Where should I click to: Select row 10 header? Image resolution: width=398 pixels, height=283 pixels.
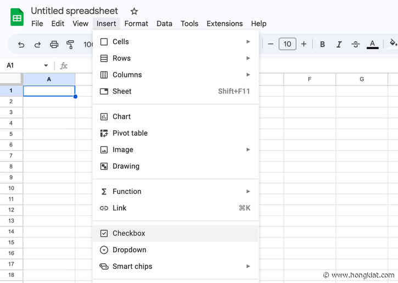[x=11, y=188]
